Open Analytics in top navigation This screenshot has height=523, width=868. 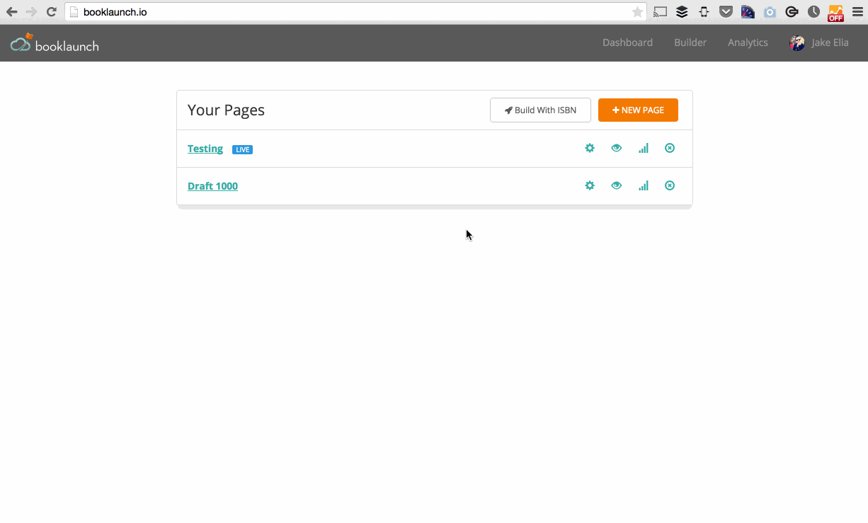[x=748, y=42]
